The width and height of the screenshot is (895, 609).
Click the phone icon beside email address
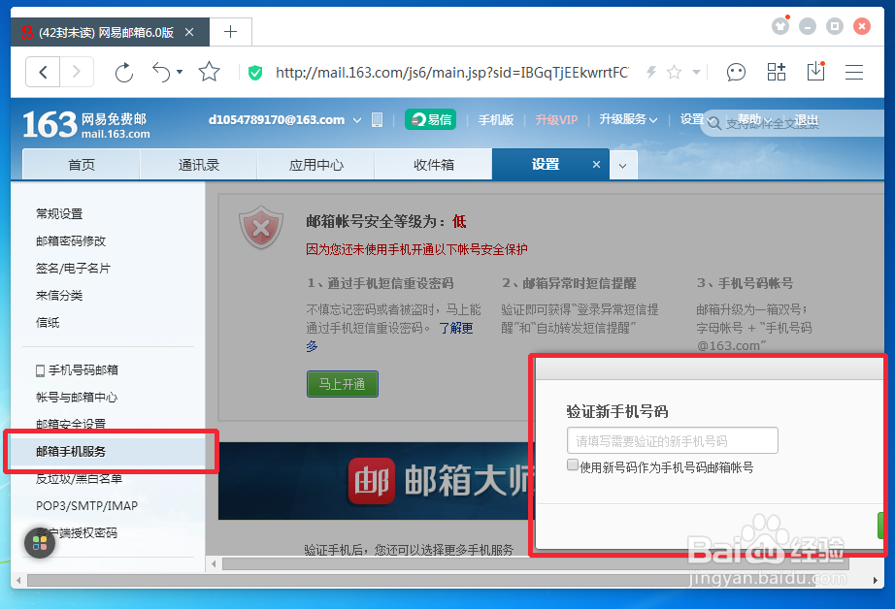377,119
